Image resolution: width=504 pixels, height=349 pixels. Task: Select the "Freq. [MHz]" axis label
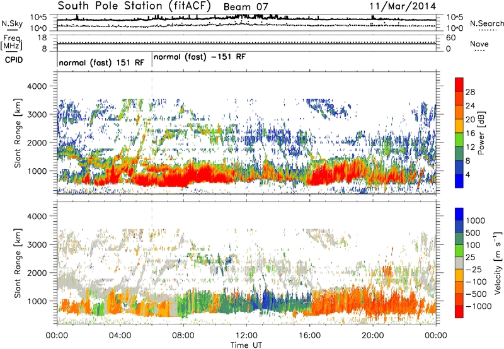[x=11, y=42]
